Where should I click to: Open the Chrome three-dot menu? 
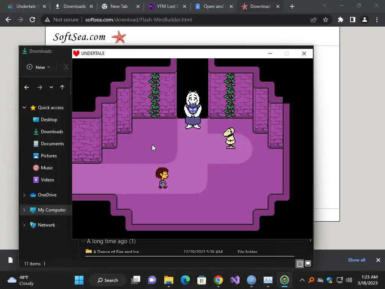(377, 20)
